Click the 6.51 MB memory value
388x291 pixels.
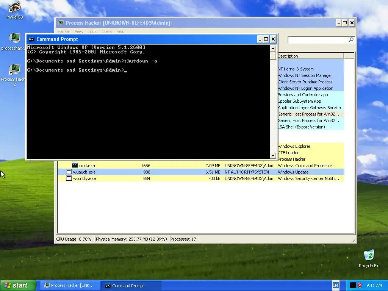(213, 172)
